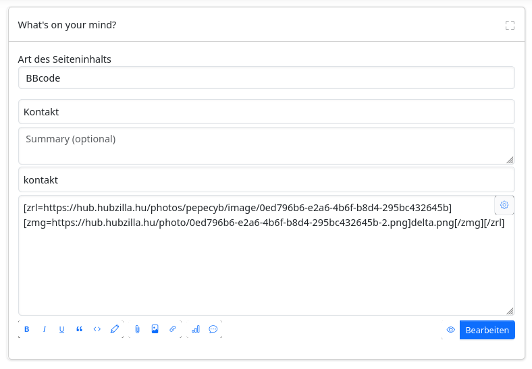Click the Bearbeiten button
The width and height of the screenshot is (532, 369).
pos(487,330)
